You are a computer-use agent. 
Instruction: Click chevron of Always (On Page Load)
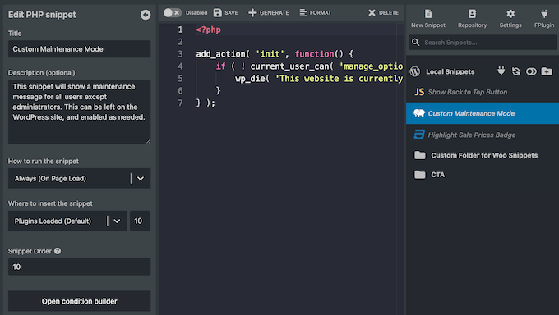141,178
